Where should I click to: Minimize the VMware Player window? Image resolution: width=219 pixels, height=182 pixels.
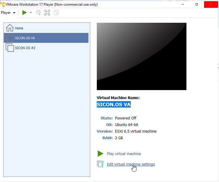click(183, 4)
